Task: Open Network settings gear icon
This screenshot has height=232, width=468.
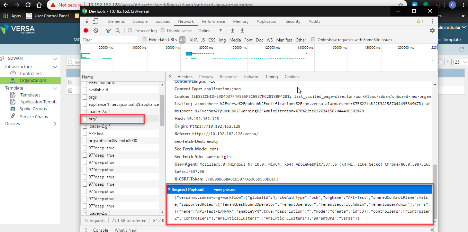Action: tap(432, 30)
